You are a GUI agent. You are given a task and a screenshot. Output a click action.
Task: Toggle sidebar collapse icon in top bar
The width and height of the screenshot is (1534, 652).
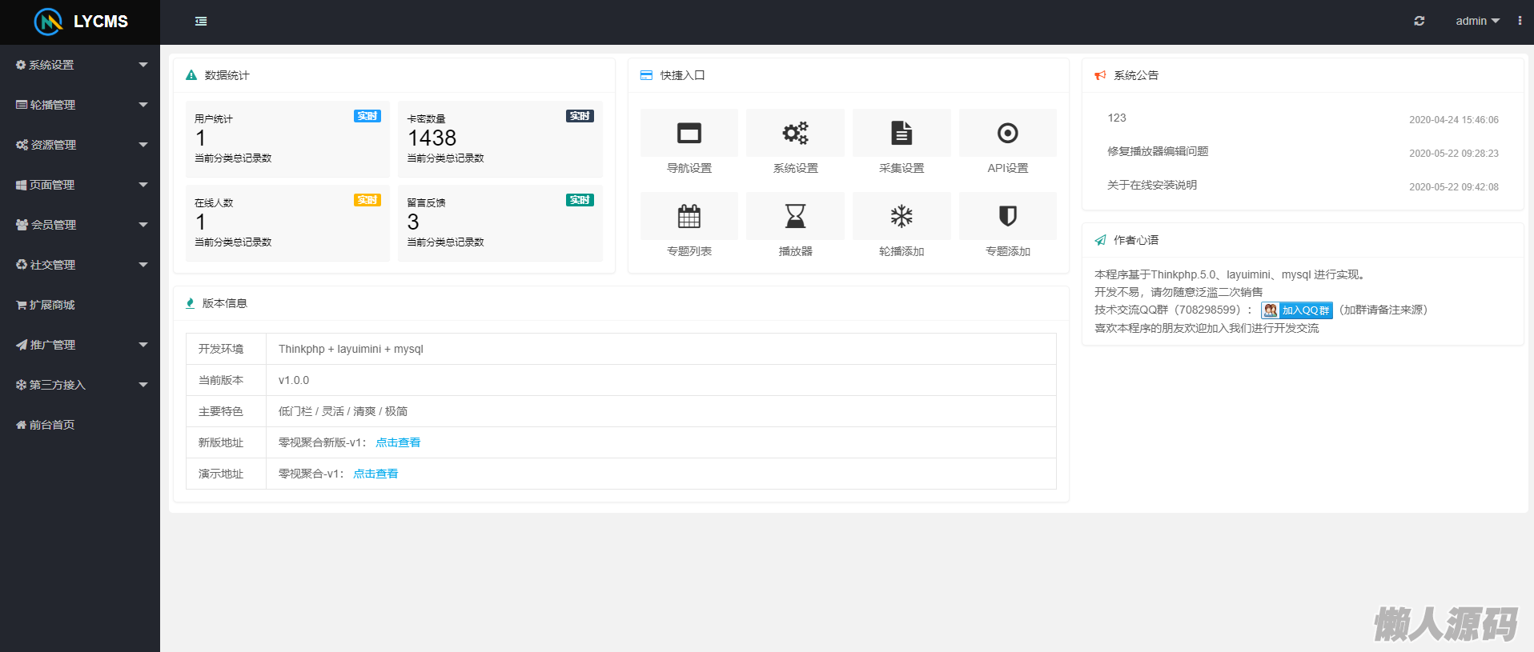tap(201, 22)
